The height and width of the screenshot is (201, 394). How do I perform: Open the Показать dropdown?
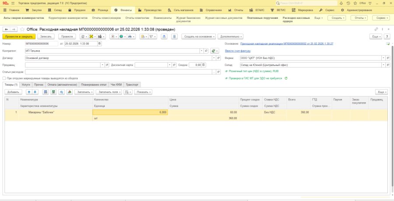143,92
